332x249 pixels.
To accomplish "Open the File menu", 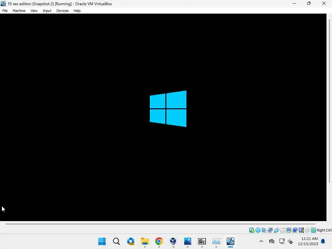I will 5,11.
